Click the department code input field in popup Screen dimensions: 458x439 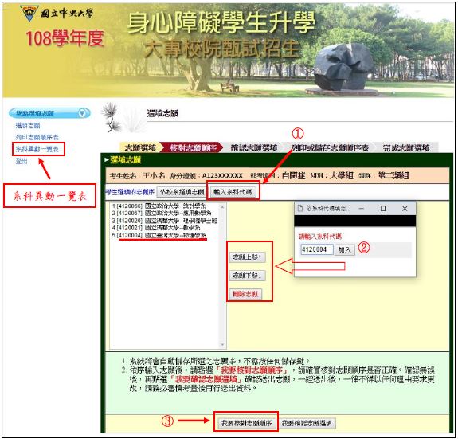click(x=317, y=249)
